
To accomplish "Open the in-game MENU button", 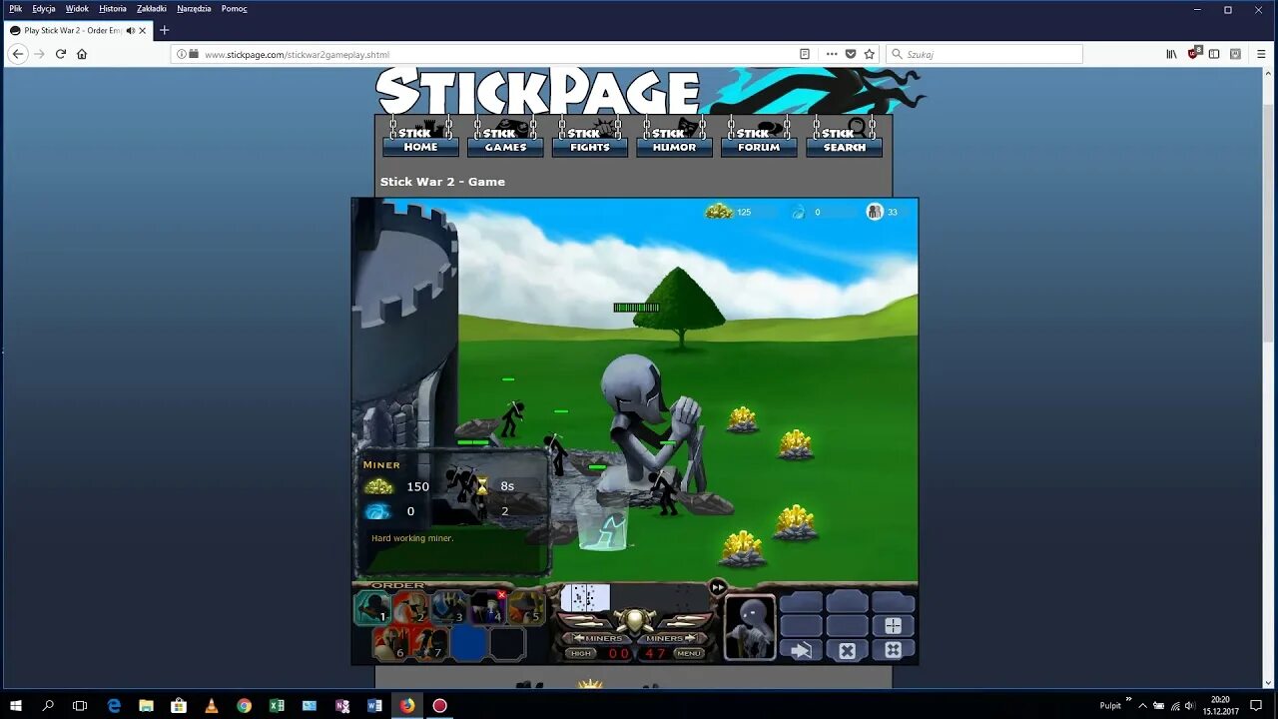I will [x=689, y=654].
